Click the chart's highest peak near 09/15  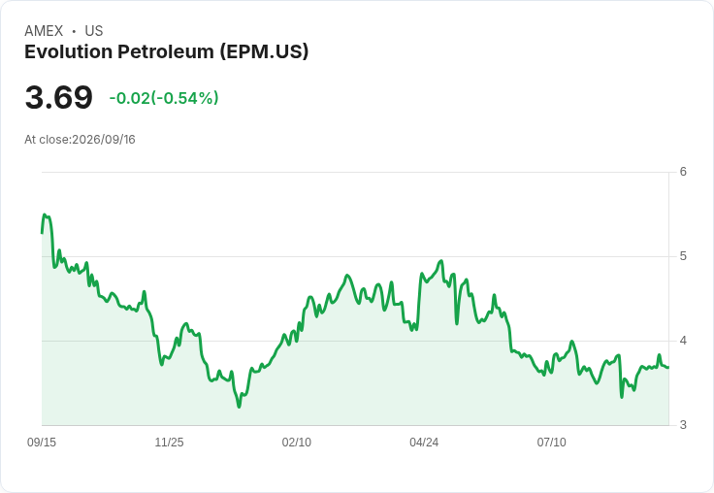coord(45,214)
